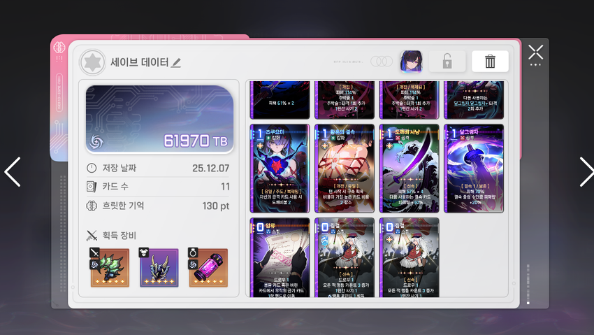The image size is (594, 335).
Task: Open the 츠쿠요미 card
Action: pos(280,169)
